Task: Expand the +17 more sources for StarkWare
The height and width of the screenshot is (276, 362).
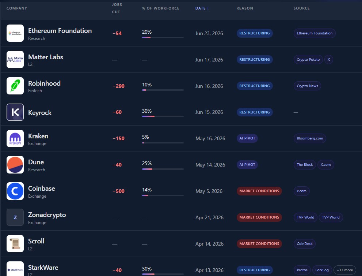Action: pos(345,270)
